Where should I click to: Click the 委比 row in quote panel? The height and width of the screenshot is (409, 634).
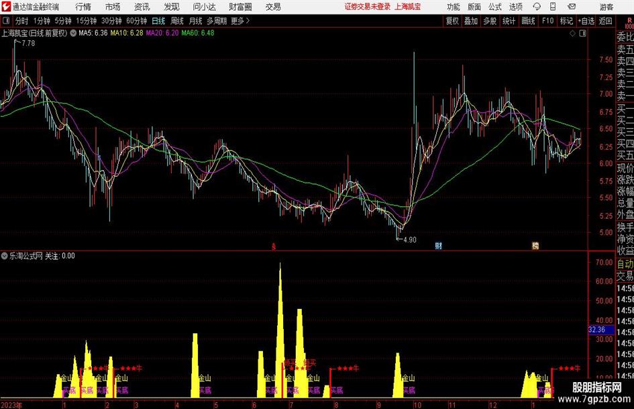point(625,37)
